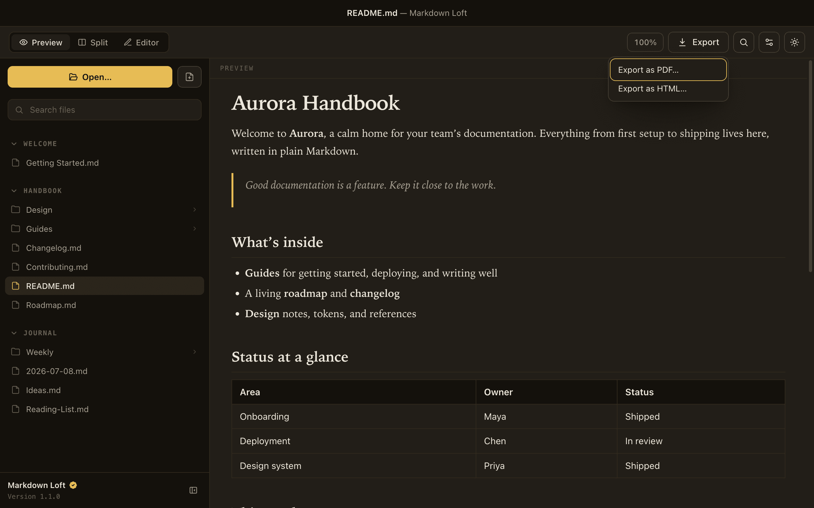Click the magnifier icon in Search files
The image size is (814, 508).
(19, 110)
